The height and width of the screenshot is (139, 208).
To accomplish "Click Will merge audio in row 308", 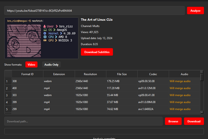I will pyautogui.click(x=185, y=81).
